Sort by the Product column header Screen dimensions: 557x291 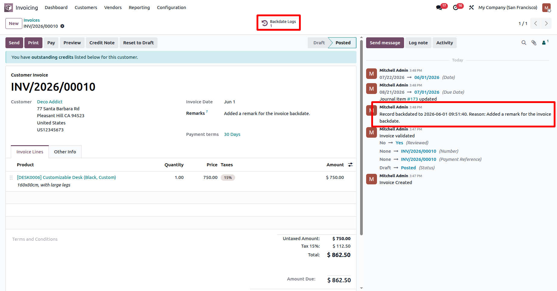tap(25, 165)
